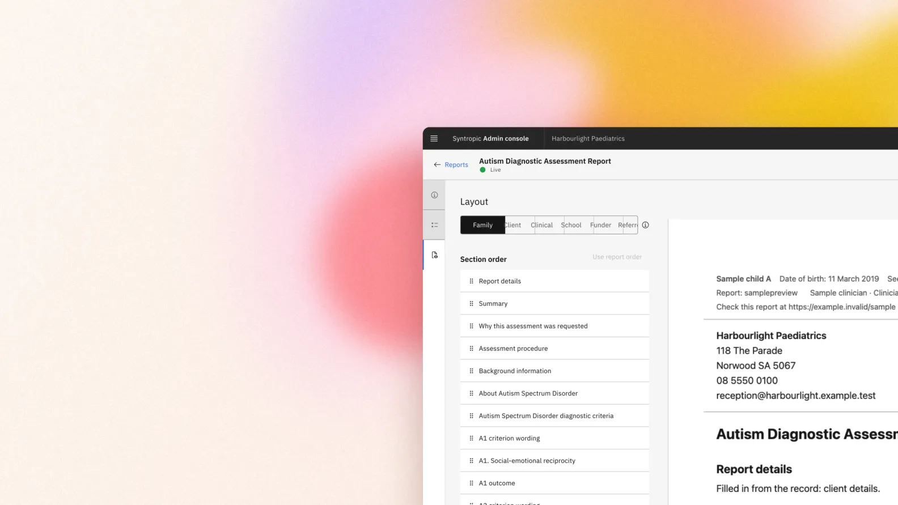Click the Layout heading
898x505 pixels.
point(474,202)
